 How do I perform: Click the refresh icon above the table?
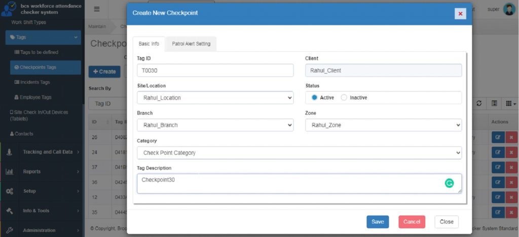coord(479,104)
